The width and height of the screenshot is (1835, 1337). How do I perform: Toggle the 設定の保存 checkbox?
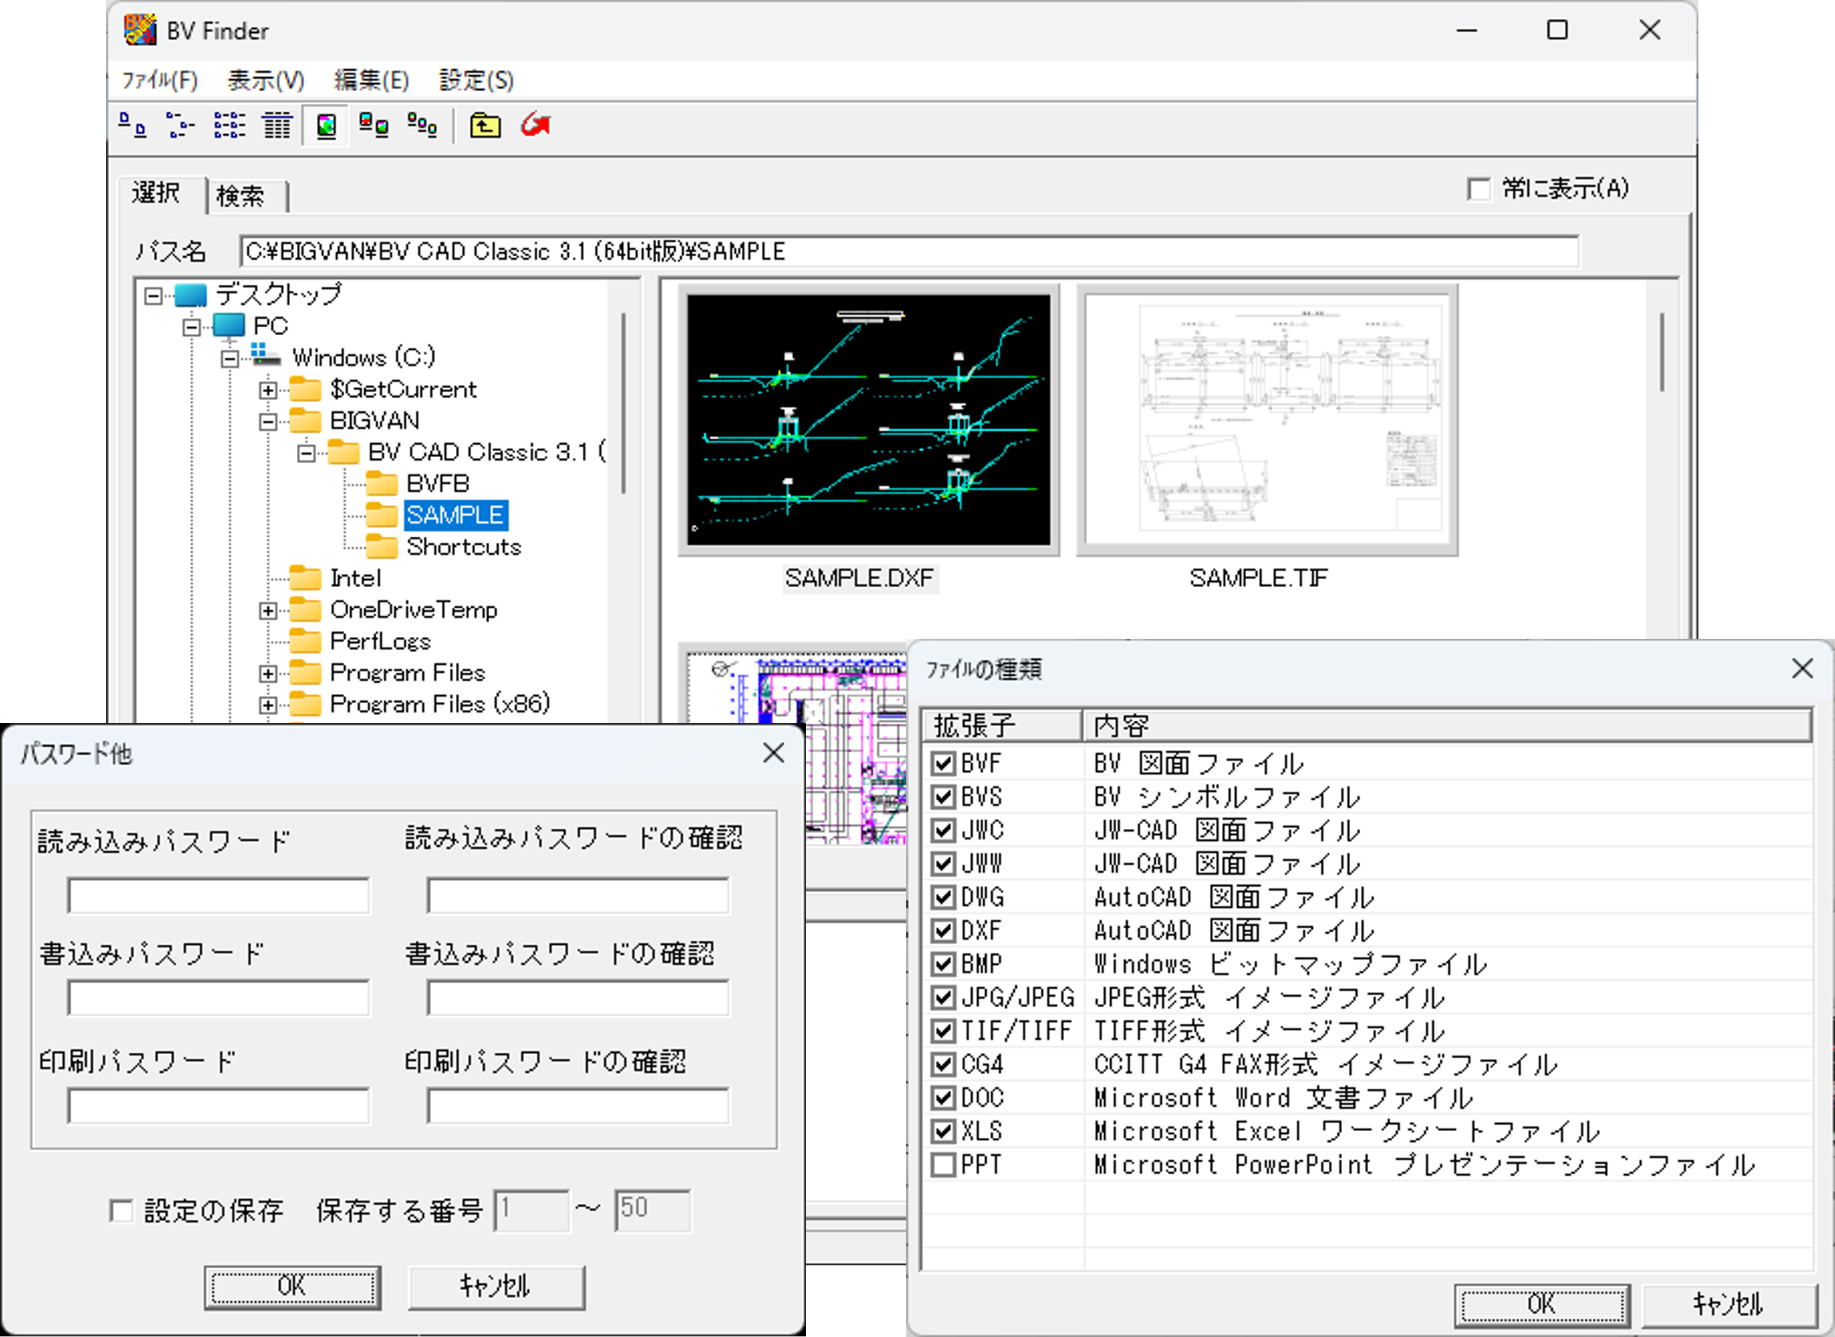pyautogui.click(x=121, y=1211)
